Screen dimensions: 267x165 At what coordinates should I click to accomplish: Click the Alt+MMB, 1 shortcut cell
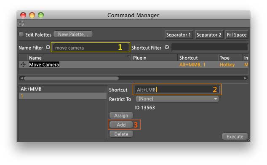pos(192,65)
